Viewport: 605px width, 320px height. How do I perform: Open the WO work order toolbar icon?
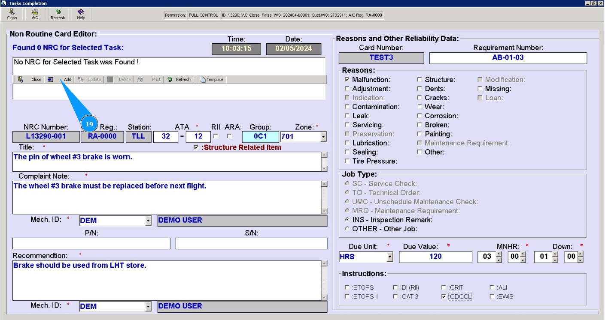pyautogui.click(x=35, y=14)
